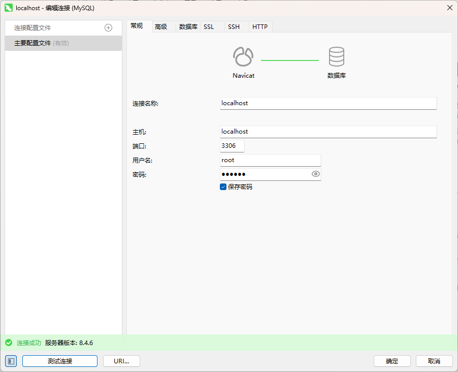Image resolution: width=458 pixels, height=372 pixels.
Task: Click the Navicat logo icon in diagram
Action: point(243,57)
